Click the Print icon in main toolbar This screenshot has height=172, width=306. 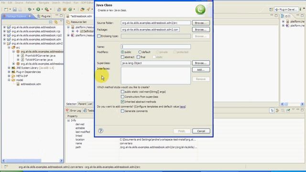click(x=20, y=10)
